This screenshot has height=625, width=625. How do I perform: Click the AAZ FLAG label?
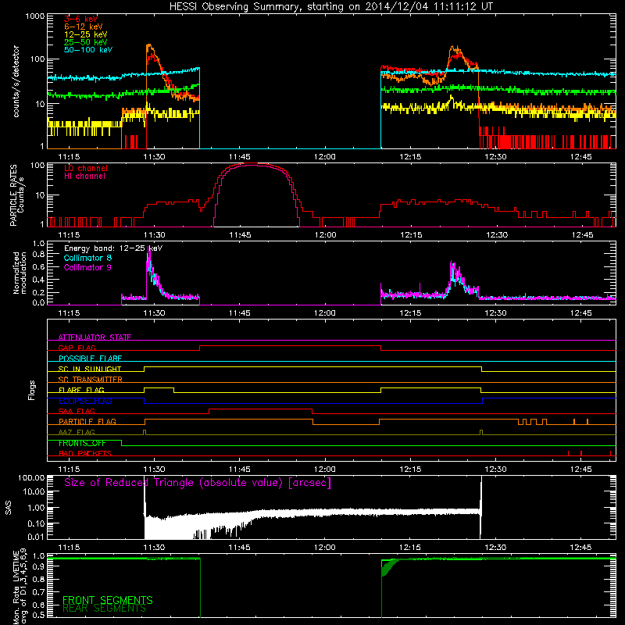point(77,432)
